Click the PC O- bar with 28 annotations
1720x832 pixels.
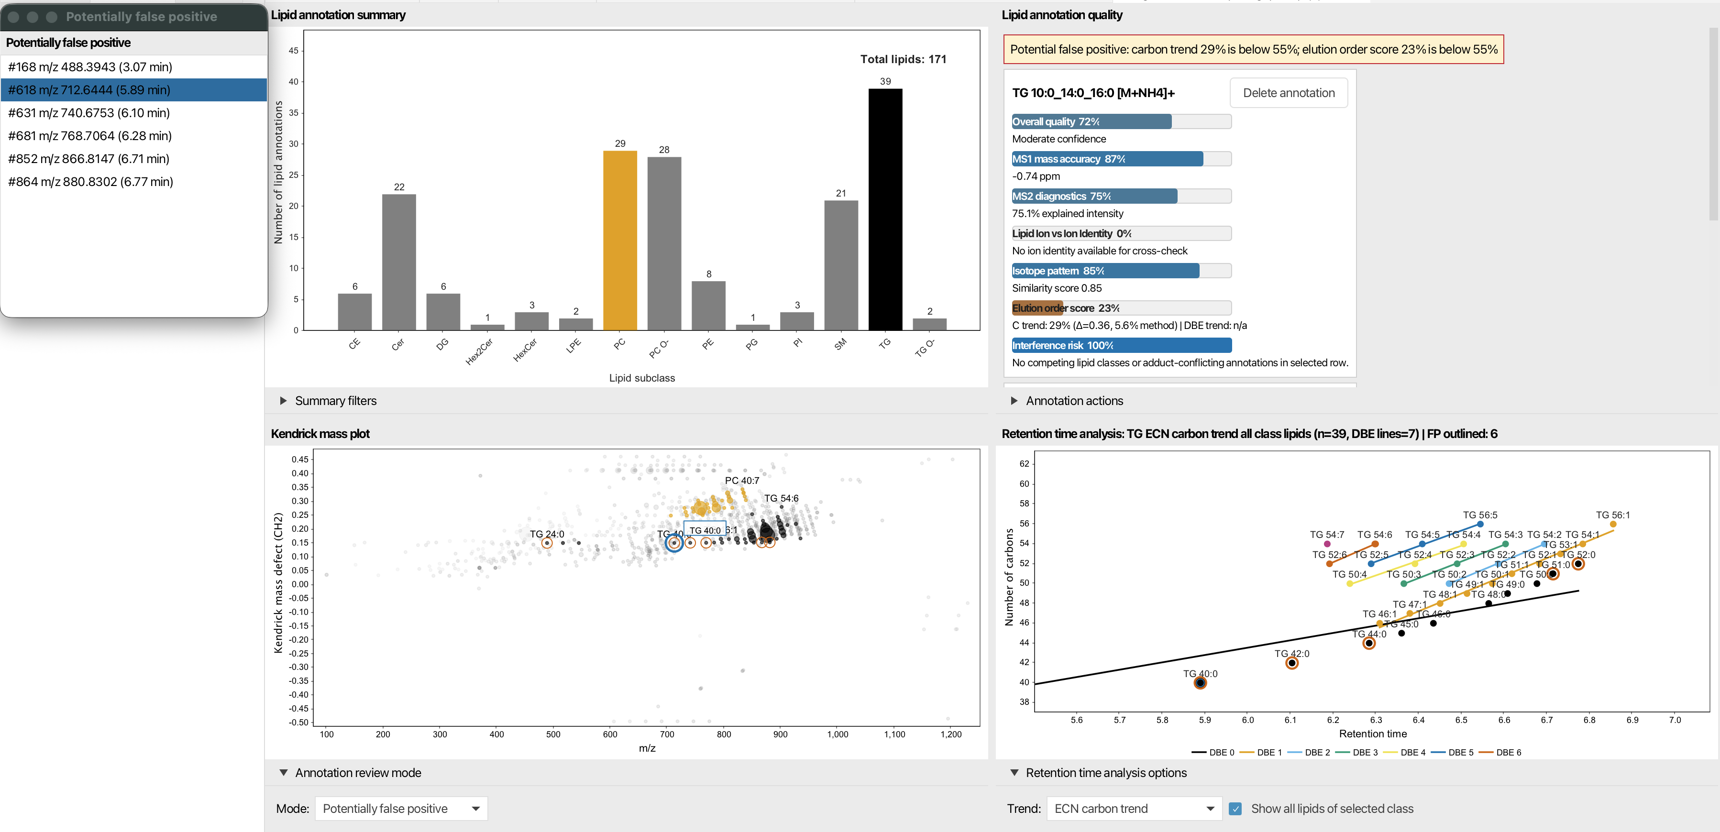tap(664, 244)
